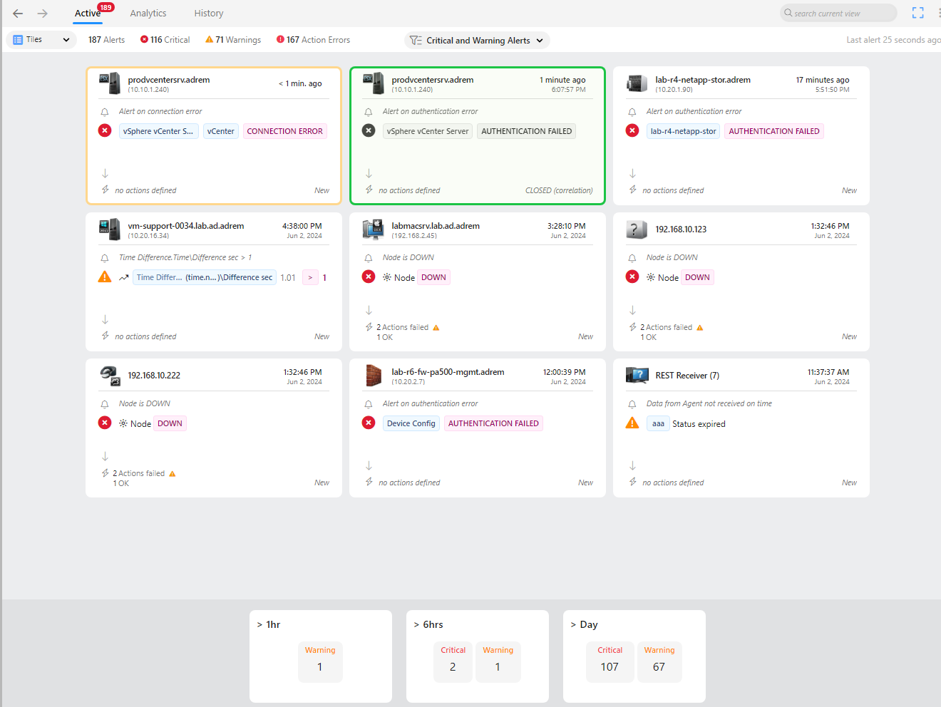The image size is (941, 707).
Task: Filter by 116 Critical
Action: point(165,40)
